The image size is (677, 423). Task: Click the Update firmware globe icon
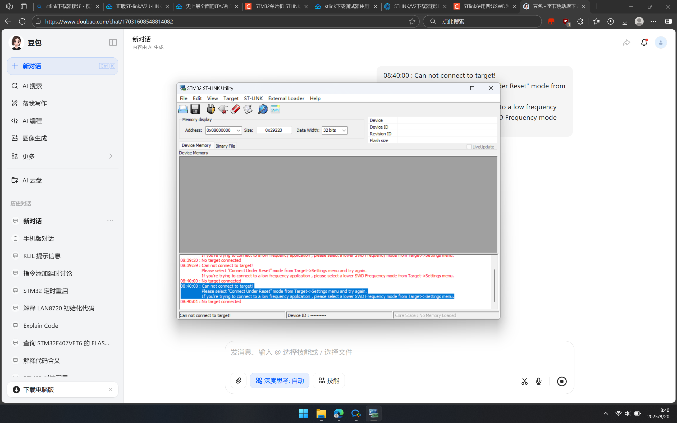click(263, 109)
